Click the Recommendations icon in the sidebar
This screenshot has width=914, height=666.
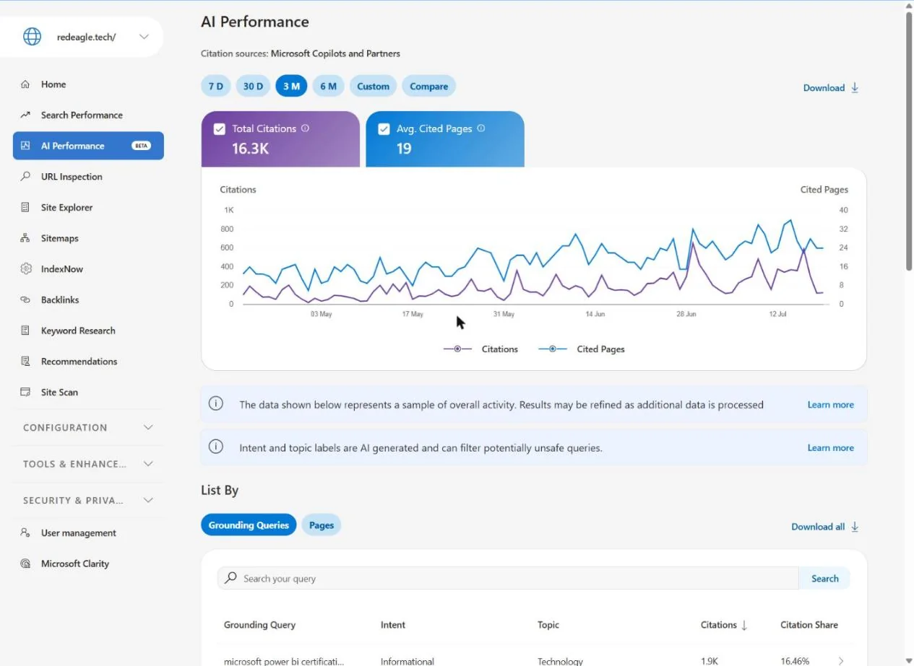tap(26, 362)
